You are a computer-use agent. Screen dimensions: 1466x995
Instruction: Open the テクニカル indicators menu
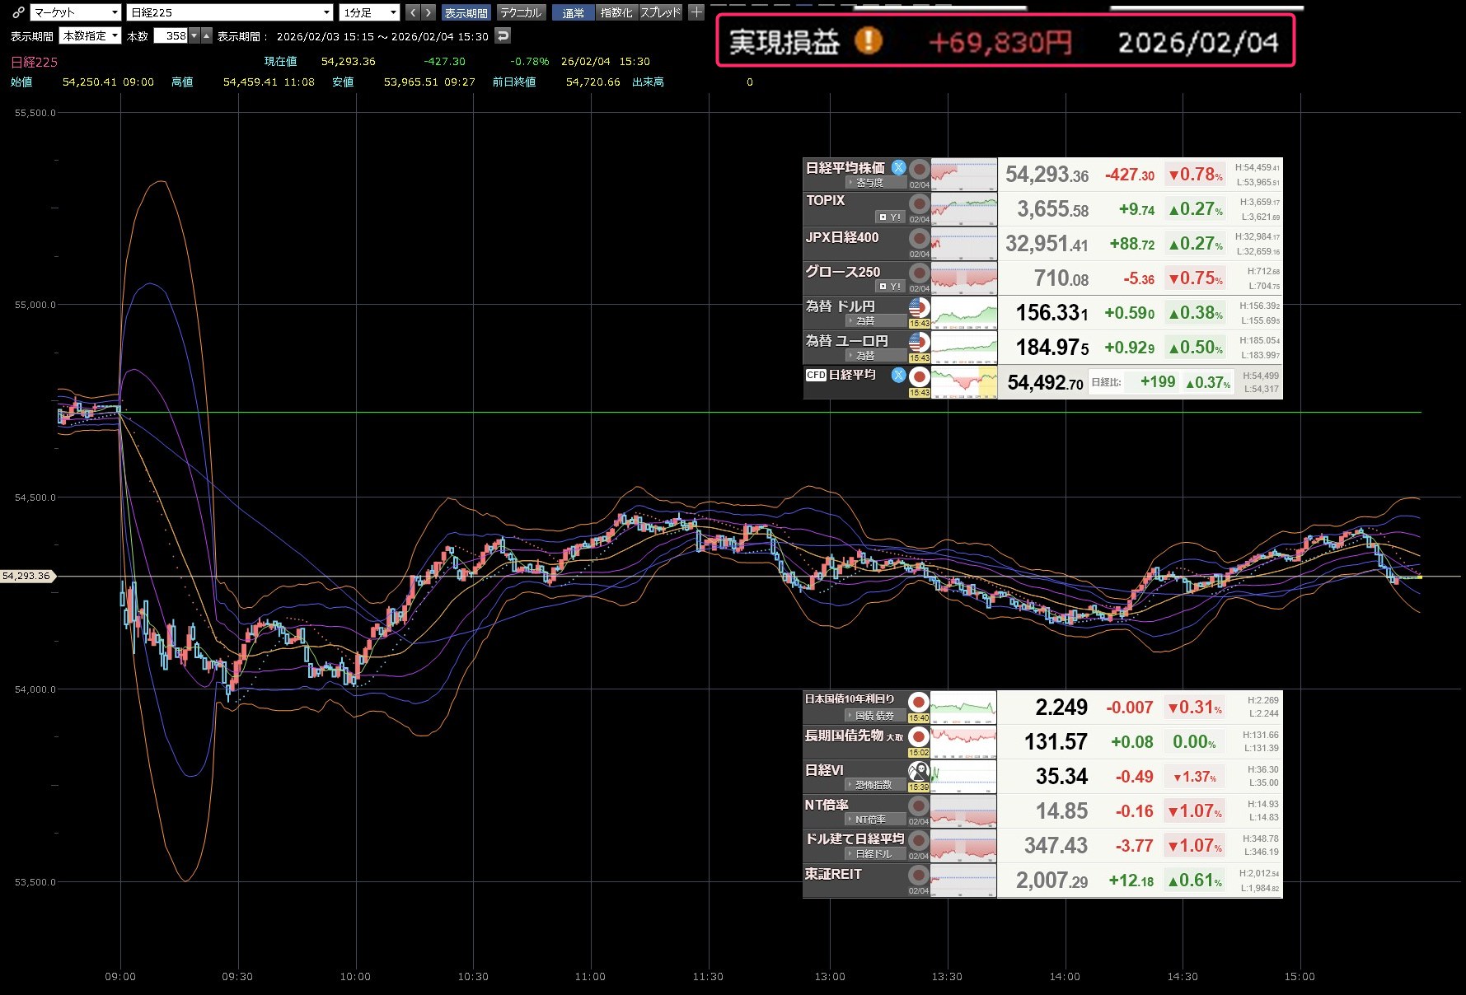[x=521, y=13]
